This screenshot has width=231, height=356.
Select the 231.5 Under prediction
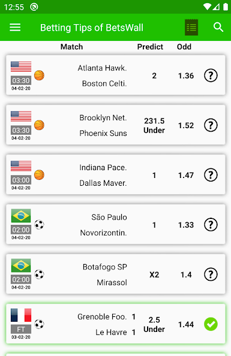(x=154, y=125)
